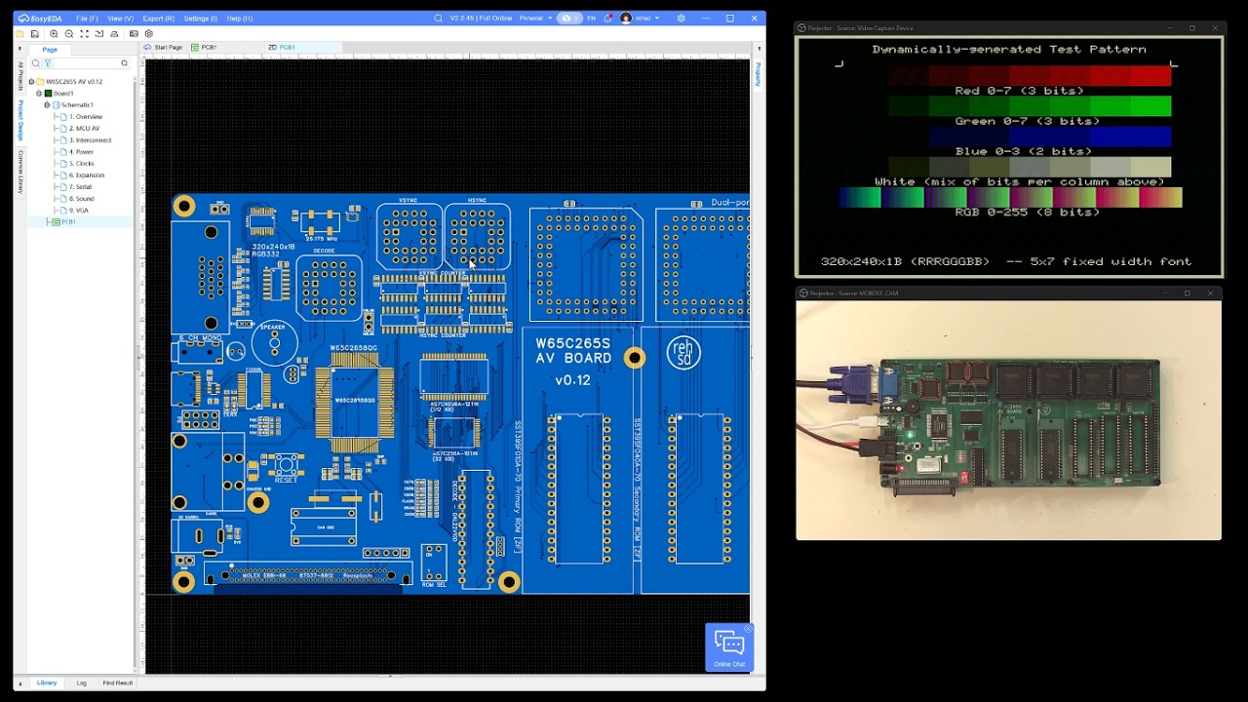Click the cloud sync counter button
The image size is (1248, 702).
pos(569,18)
